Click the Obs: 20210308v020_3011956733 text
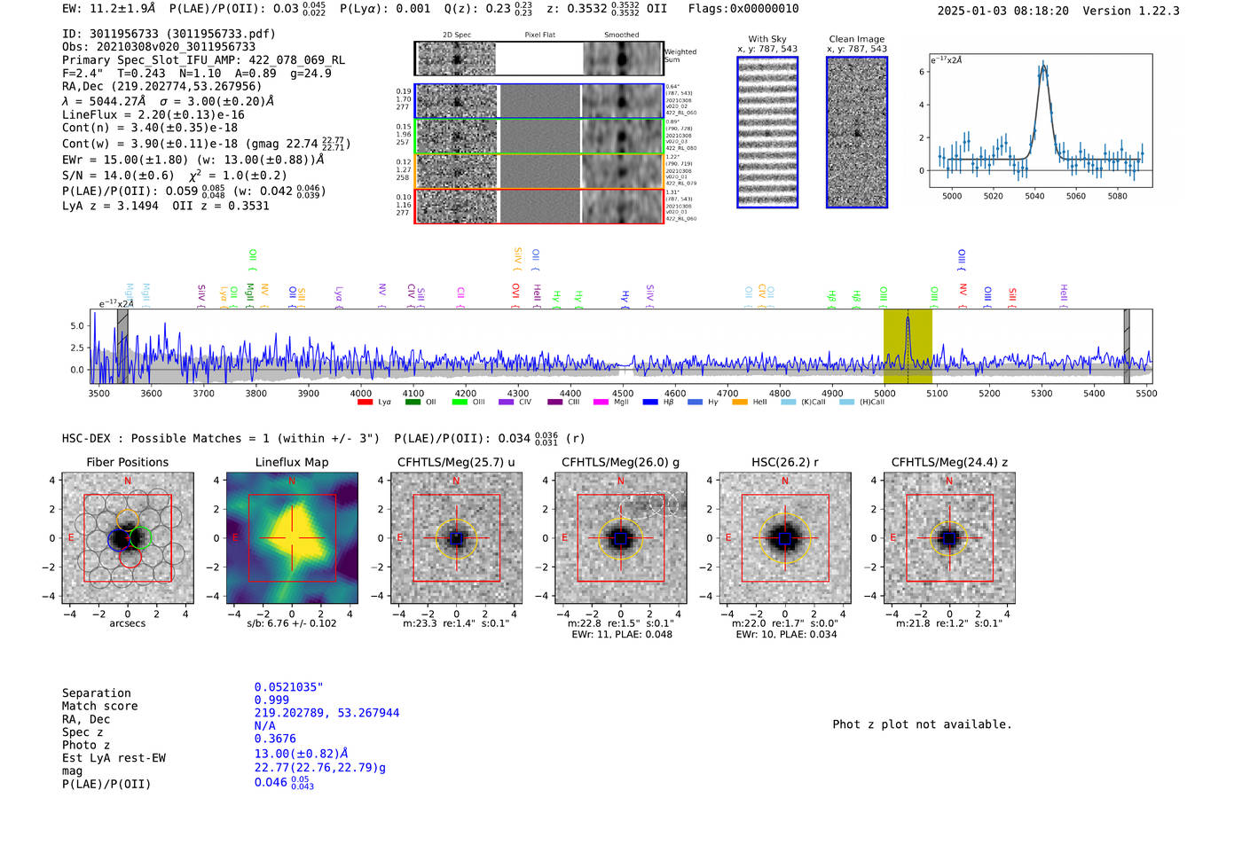Viewport: 1242px width, 845px height. (159, 47)
